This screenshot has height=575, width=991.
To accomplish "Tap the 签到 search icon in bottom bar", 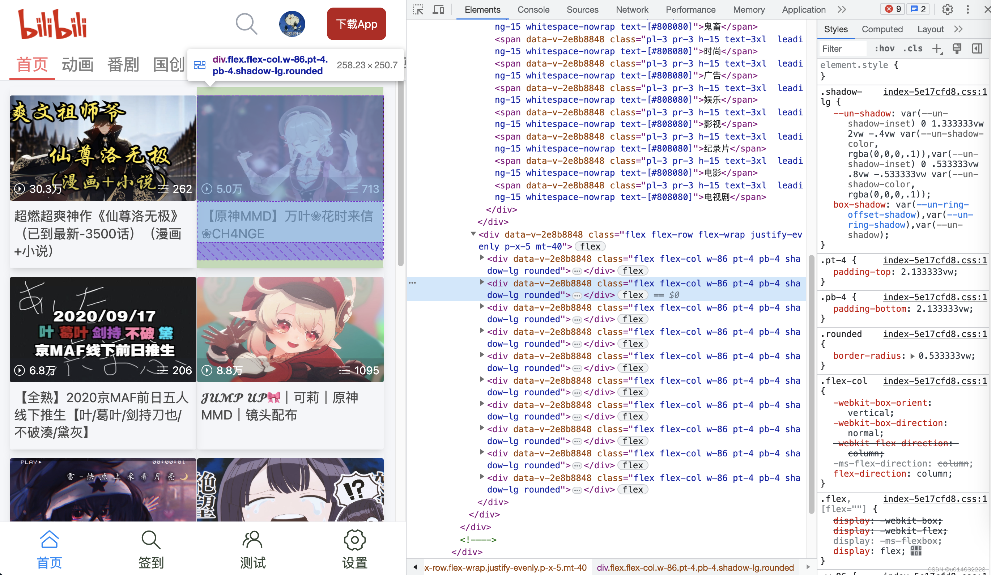I will 151,539.
